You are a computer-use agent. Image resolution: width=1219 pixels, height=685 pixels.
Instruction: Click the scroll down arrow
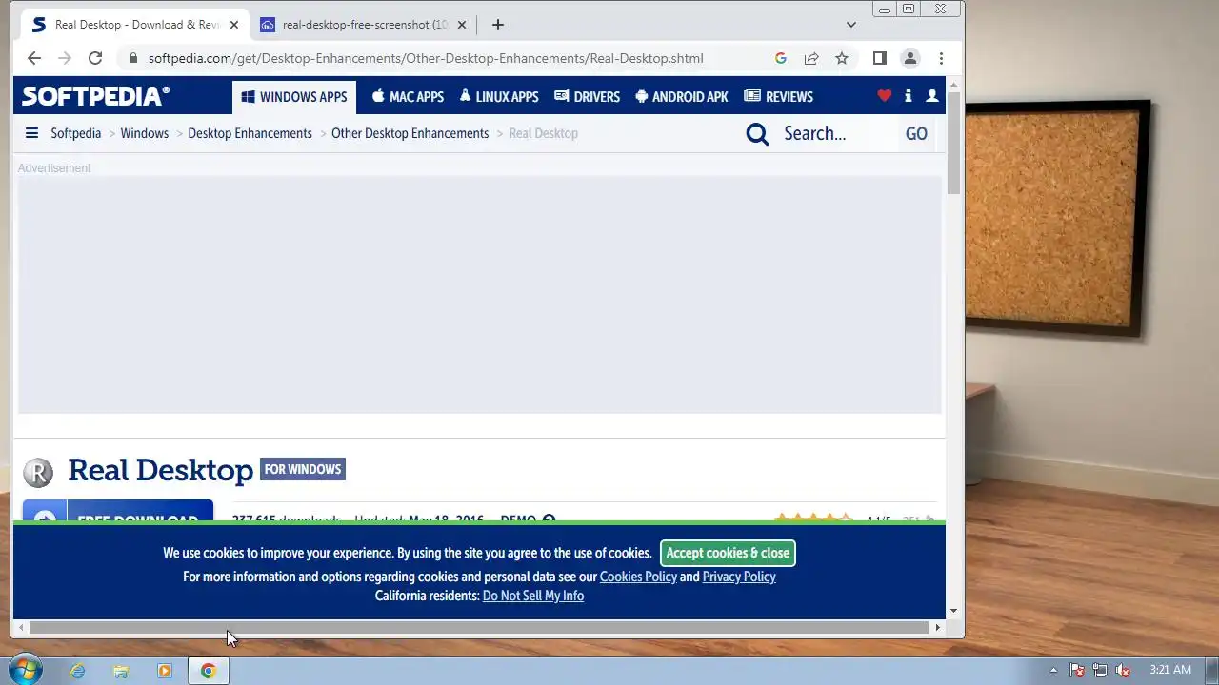tap(953, 611)
